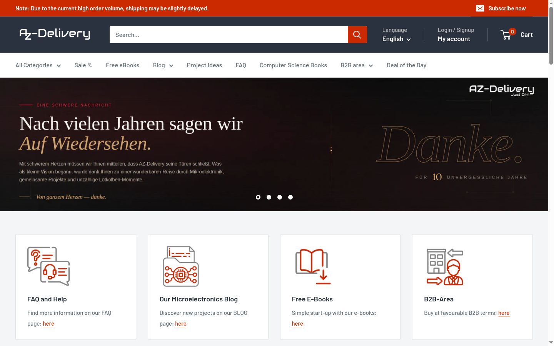Click the Free E-Books book download icon
Viewport: 554px width, 346px height.
click(x=313, y=266)
